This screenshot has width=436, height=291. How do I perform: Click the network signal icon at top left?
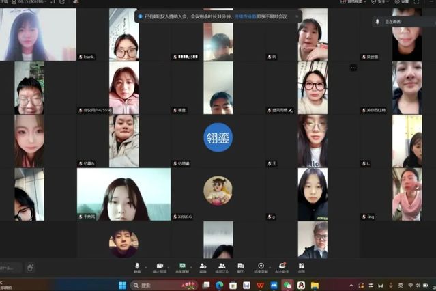[x=53, y=1]
